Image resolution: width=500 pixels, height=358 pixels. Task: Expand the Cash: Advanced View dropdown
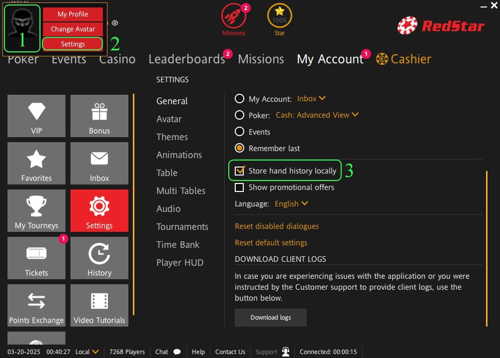point(317,115)
